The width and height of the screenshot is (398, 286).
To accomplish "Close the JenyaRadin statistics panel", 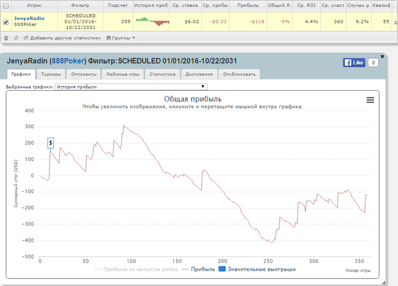I will click(x=382, y=57).
